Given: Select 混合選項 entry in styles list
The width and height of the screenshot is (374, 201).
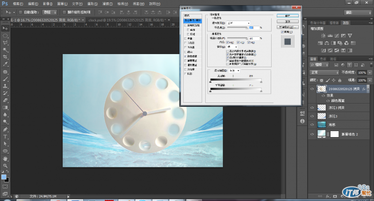Looking at the screenshot, I should pyautogui.click(x=193, y=21).
